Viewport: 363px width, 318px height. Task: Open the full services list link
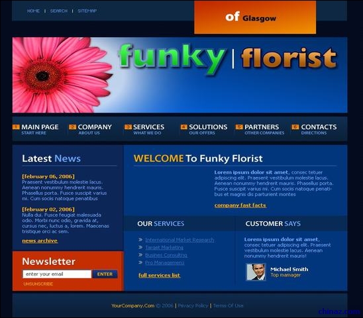159,276
